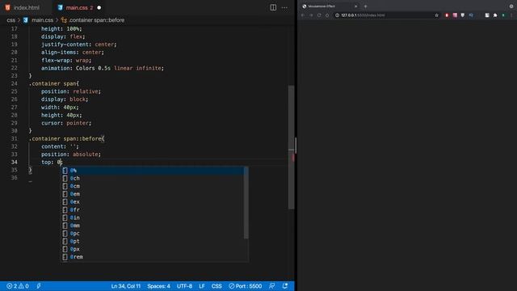517x291 pixels.
Task: Open the feedback icon in status bar
Action: (271, 286)
